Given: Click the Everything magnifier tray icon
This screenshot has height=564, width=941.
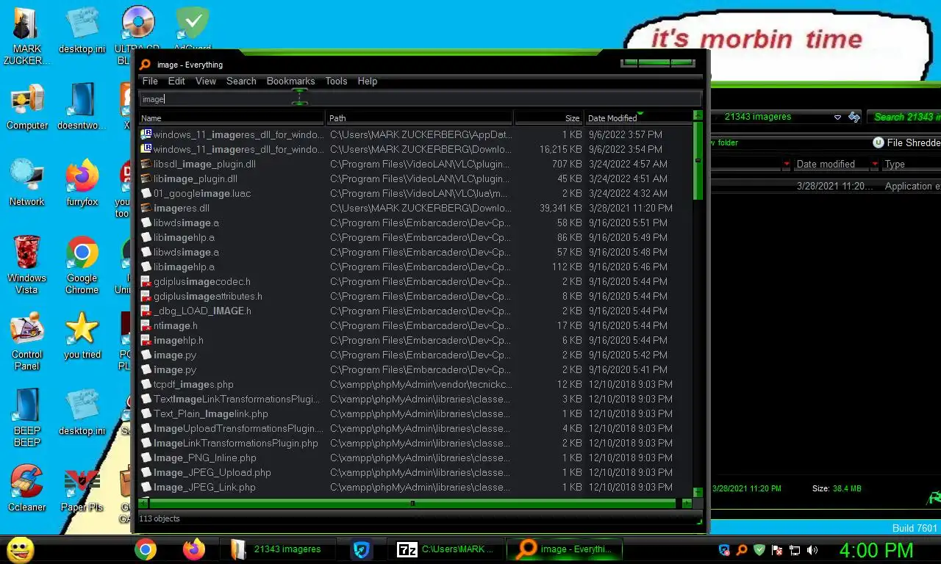Looking at the screenshot, I should click(x=742, y=549).
